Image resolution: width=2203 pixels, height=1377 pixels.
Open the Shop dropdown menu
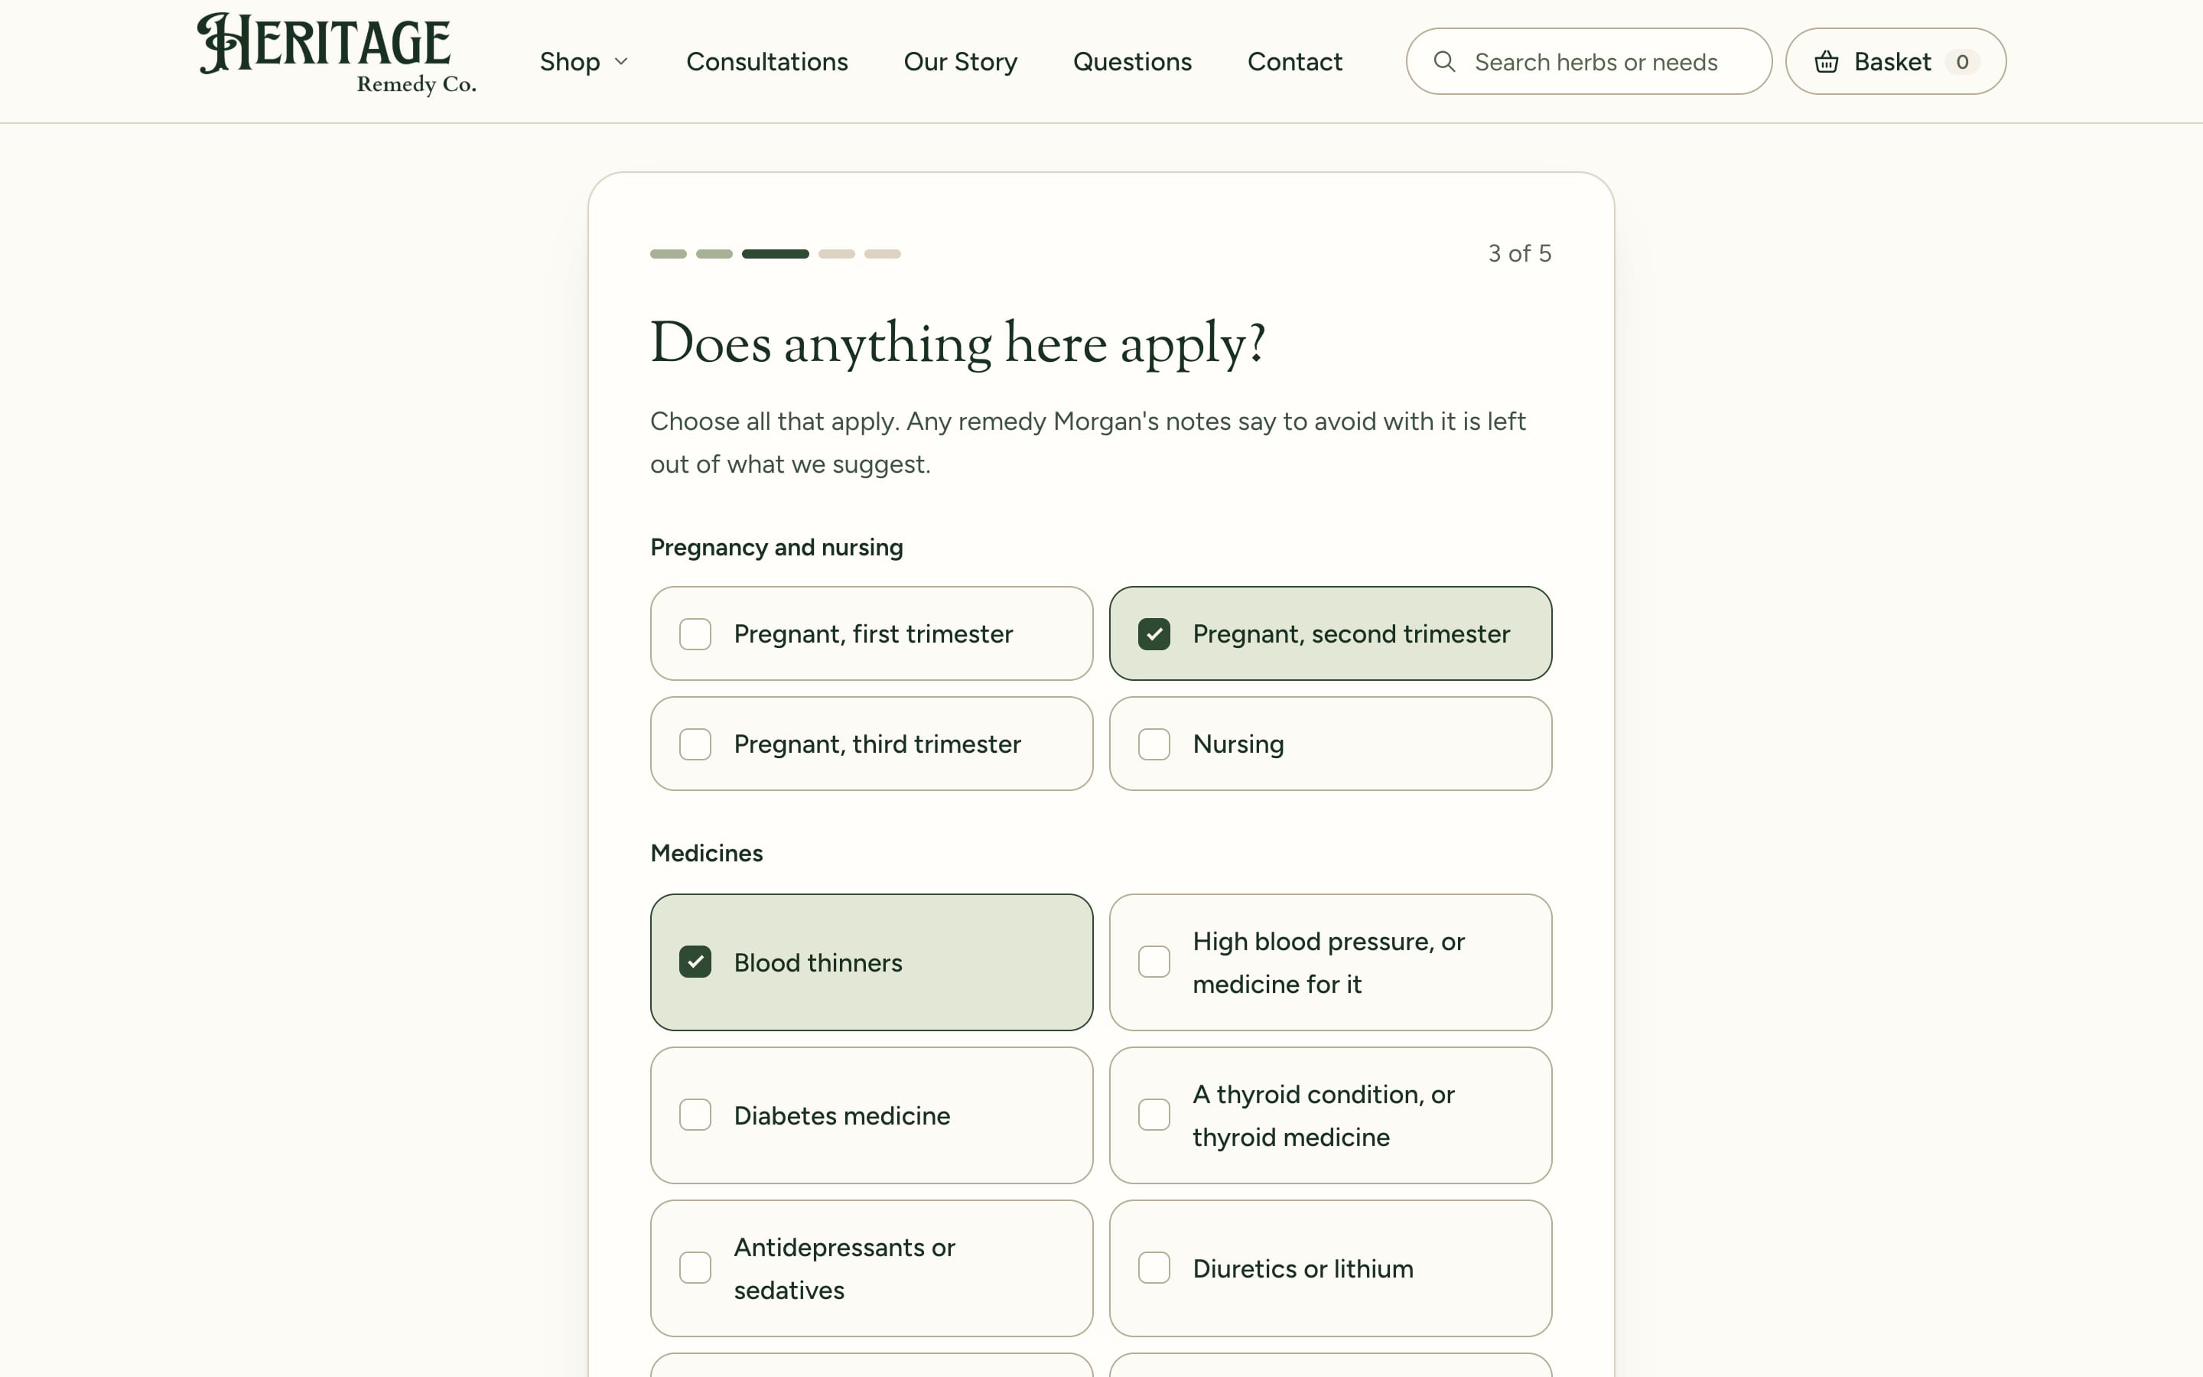pyautogui.click(x=584, y=61)
